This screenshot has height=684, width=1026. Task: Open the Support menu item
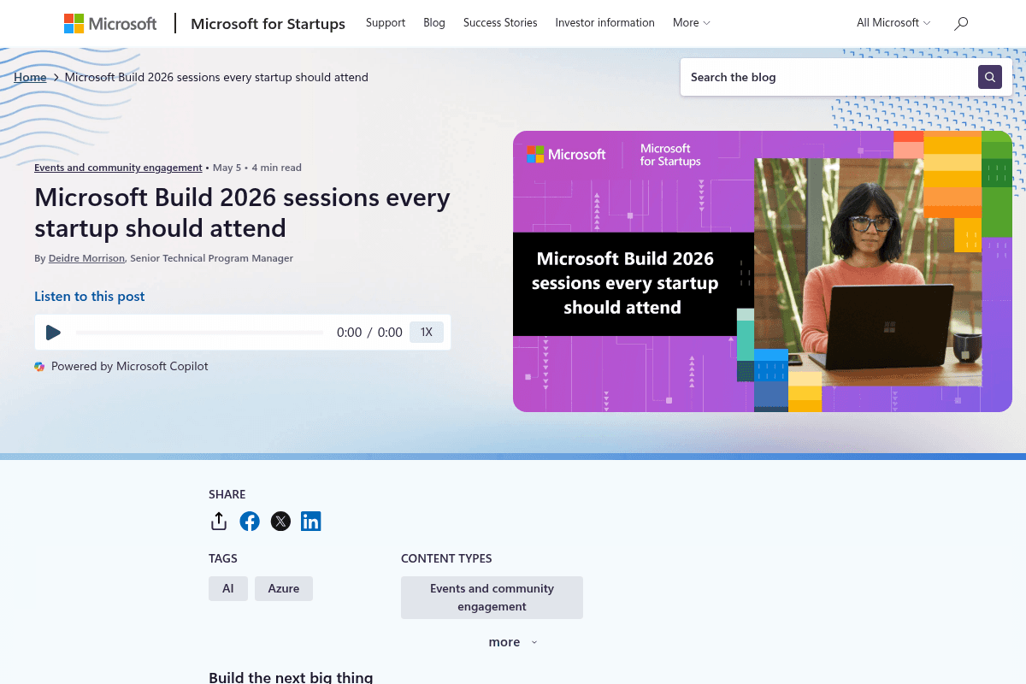[x=386, y=23]
